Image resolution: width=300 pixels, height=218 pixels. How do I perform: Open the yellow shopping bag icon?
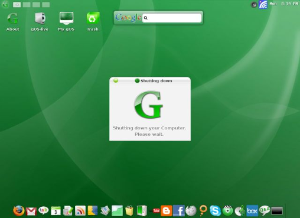point(129,211)
